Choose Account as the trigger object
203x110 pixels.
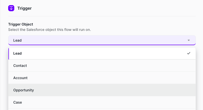(20, 78)
